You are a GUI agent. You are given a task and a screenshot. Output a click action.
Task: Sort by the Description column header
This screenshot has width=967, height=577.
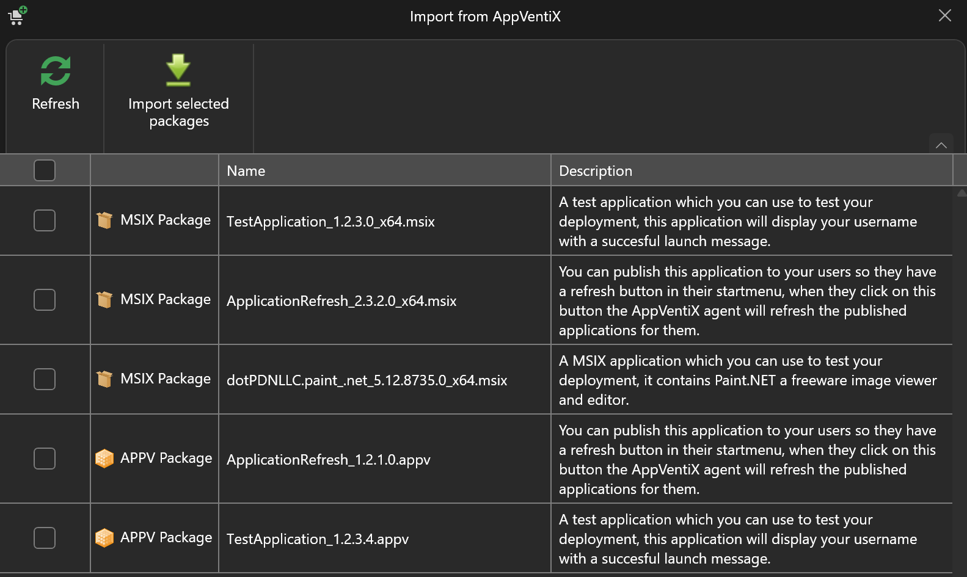click(596, 171)
